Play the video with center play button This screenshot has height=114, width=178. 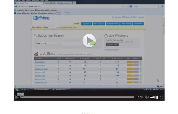[x=89, y=40]
